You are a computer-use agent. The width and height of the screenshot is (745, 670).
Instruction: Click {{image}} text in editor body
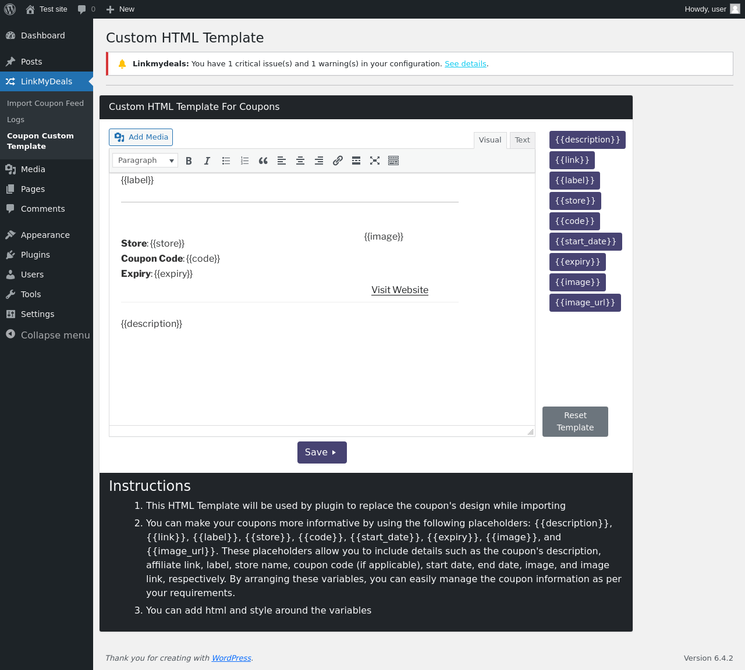click(384, 237)
